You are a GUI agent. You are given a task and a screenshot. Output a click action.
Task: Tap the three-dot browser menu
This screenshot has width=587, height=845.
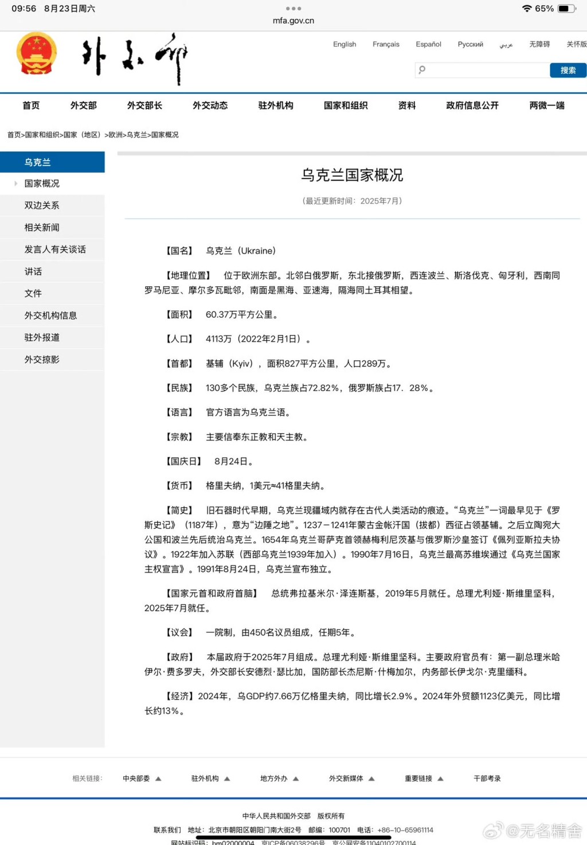point(293,9)
